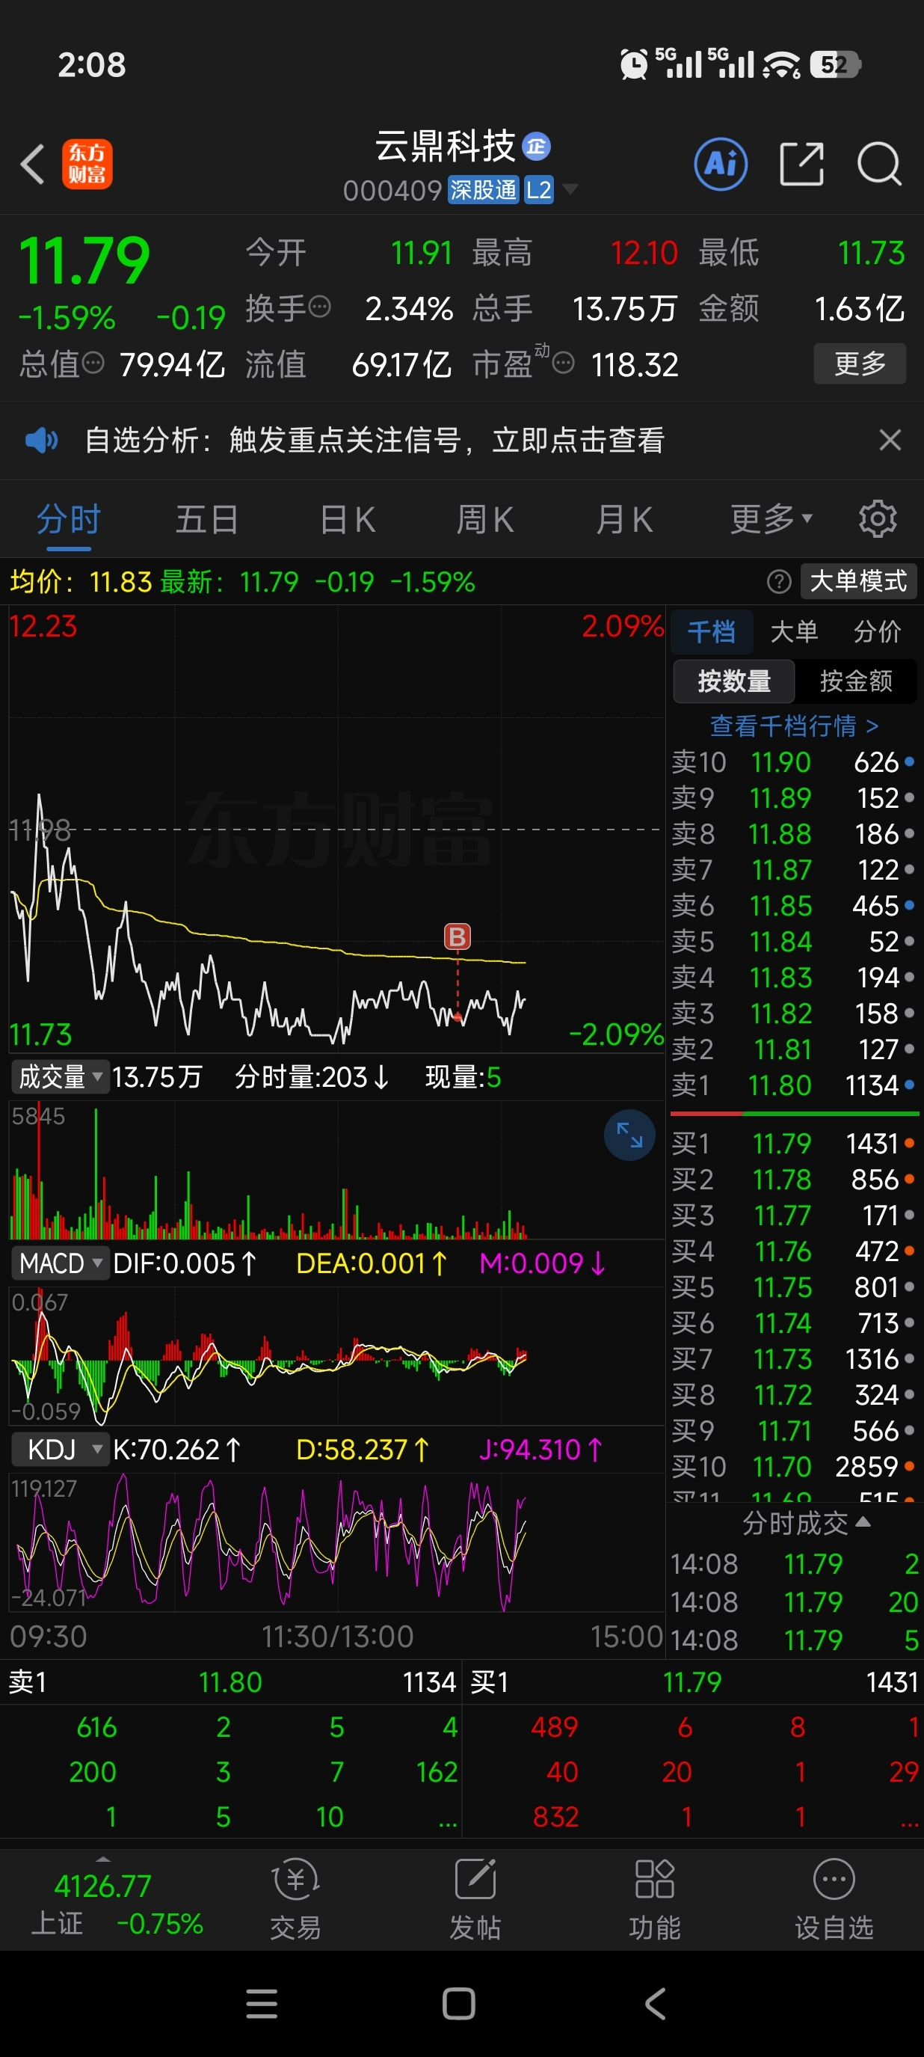Expand the chart to fullscreen

[629, 1135]
